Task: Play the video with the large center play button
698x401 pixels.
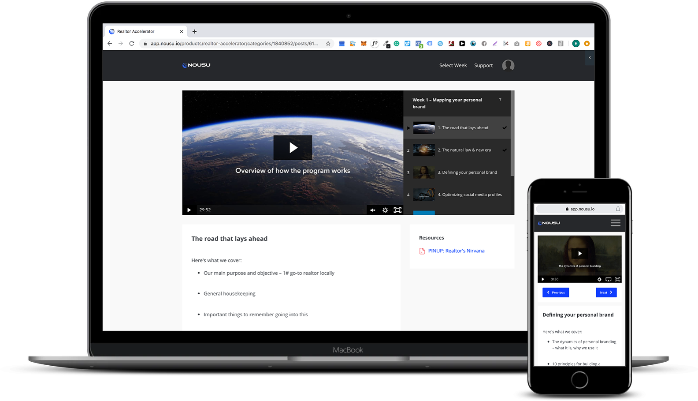Action: pyautogui.click(x=293, y=148)
